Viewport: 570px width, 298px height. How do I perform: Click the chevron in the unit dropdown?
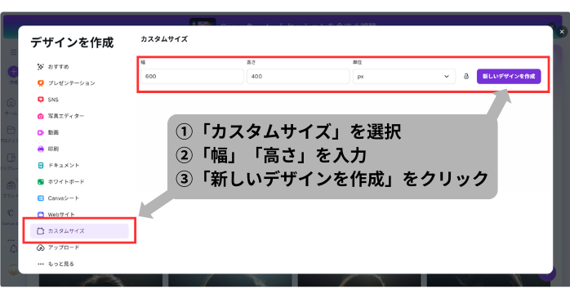click(x=447, y=76)
